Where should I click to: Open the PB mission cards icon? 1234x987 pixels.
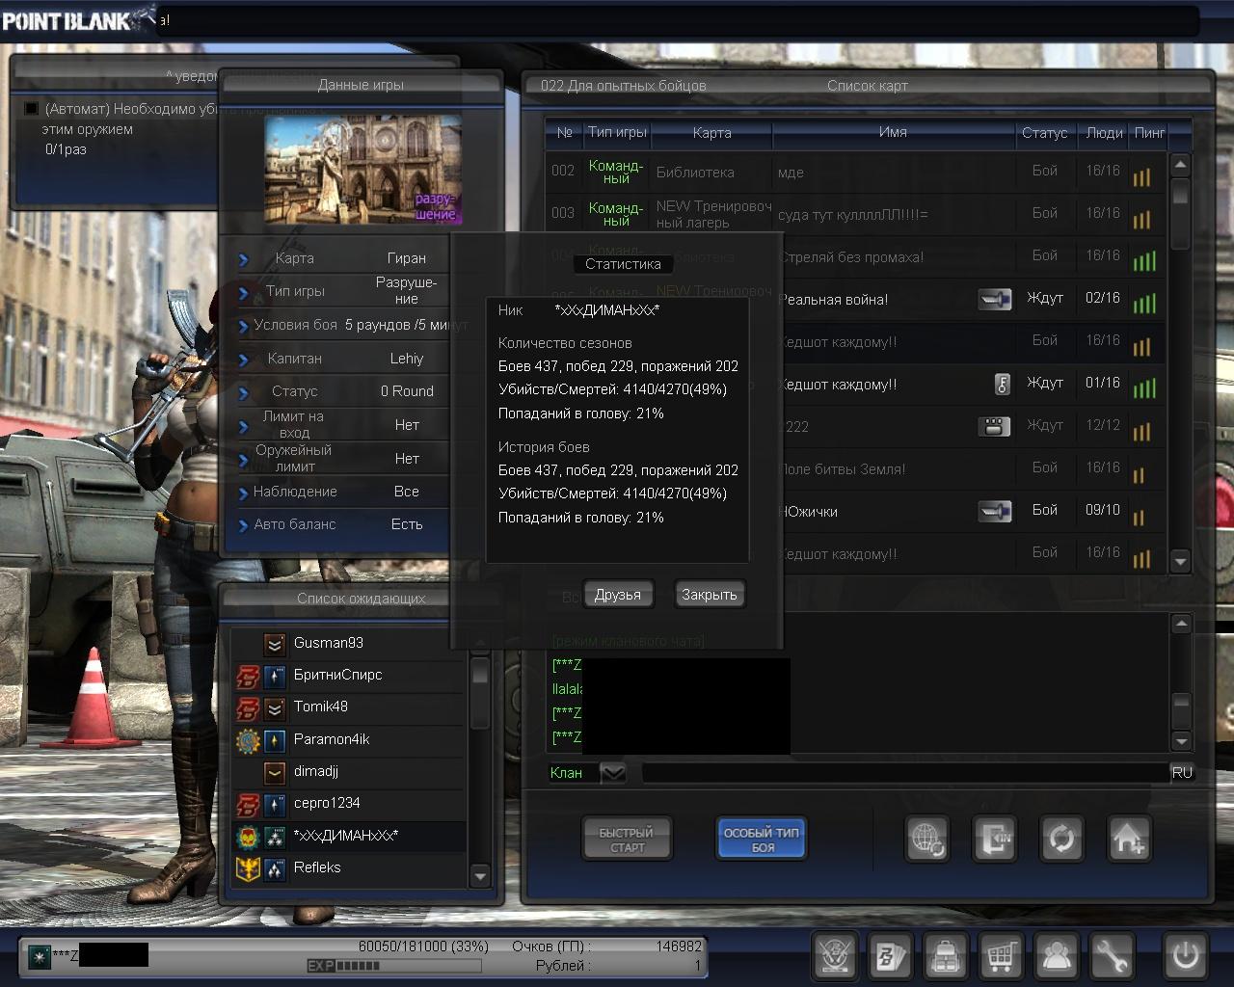click(x=891, y=956)
